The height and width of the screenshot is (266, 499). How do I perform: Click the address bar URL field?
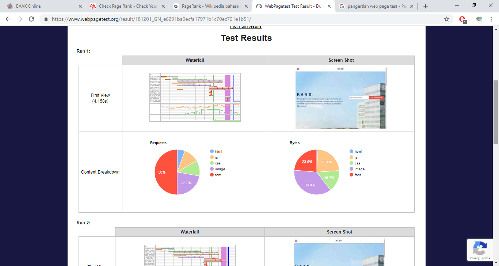click(x=241, y=19)
